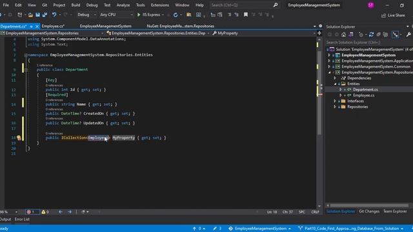The image size is (413, 232).
Task: Collapse the Entities folder
Action: 335,84
